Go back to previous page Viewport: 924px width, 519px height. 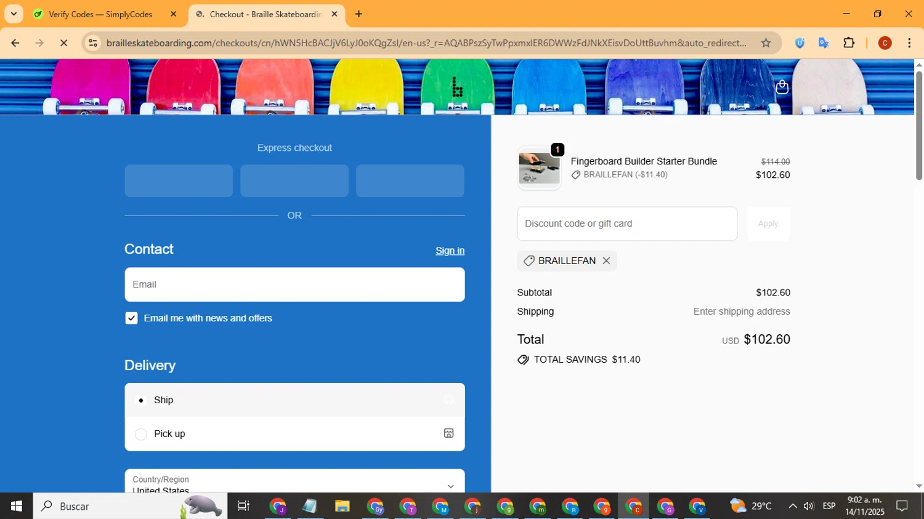tap(15, 43)
